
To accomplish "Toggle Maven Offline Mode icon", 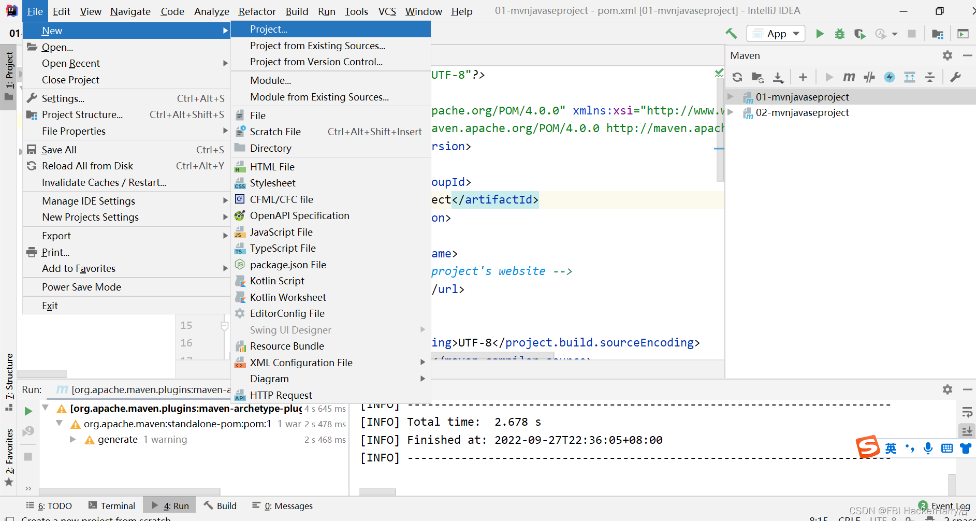I will (869, 77).
